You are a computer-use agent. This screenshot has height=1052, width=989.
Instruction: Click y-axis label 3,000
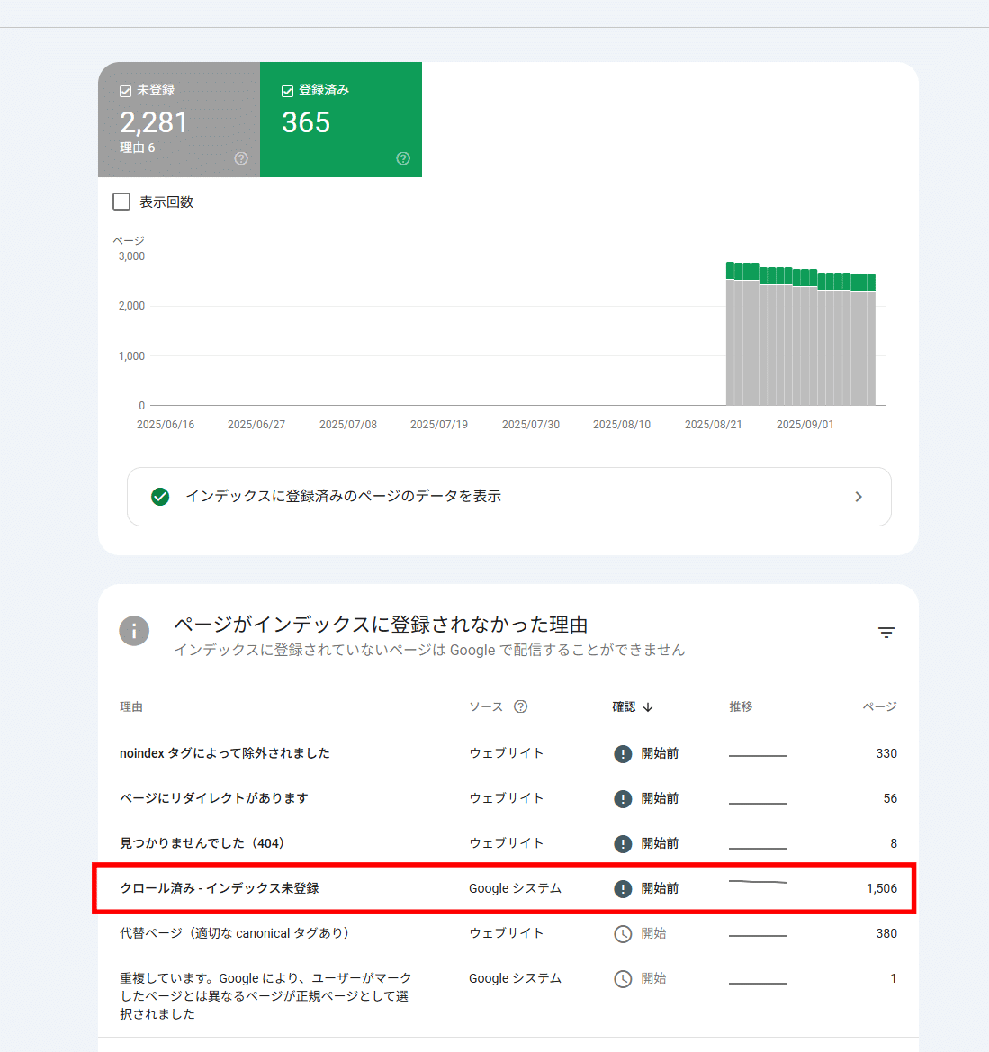point(131,256)
